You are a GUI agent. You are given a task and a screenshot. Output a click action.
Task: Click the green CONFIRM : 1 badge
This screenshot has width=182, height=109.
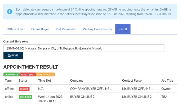[11, 75]
